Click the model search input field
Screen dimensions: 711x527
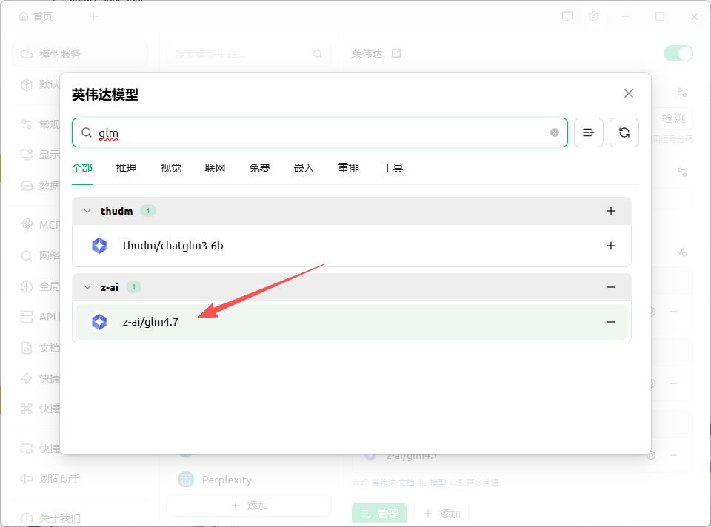318,132
